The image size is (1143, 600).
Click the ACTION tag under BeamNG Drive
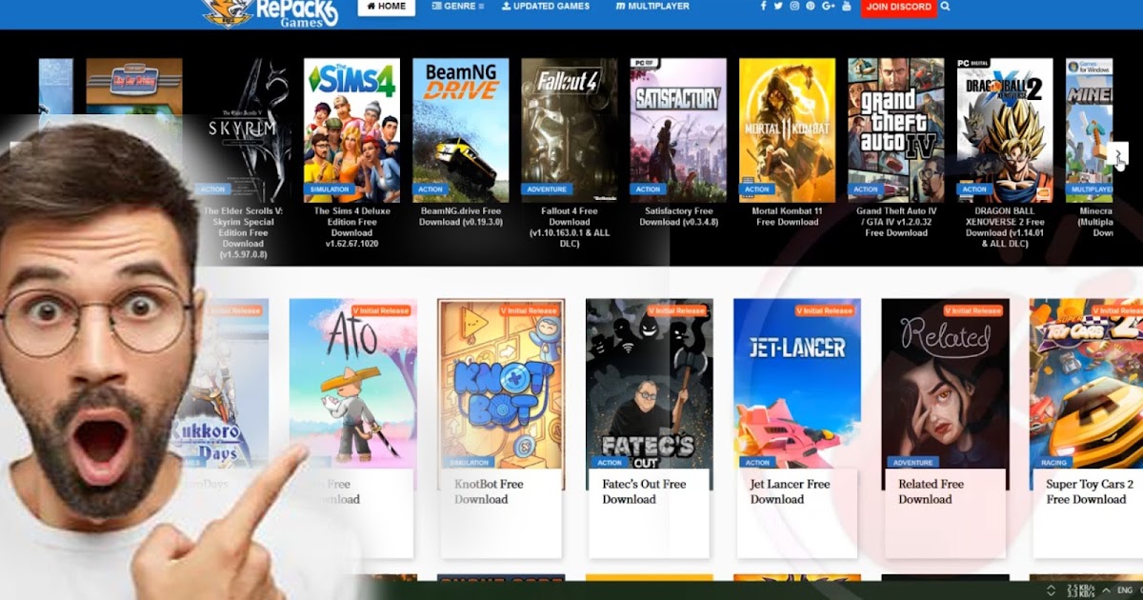pyautogui.click(x=431, y=190)
